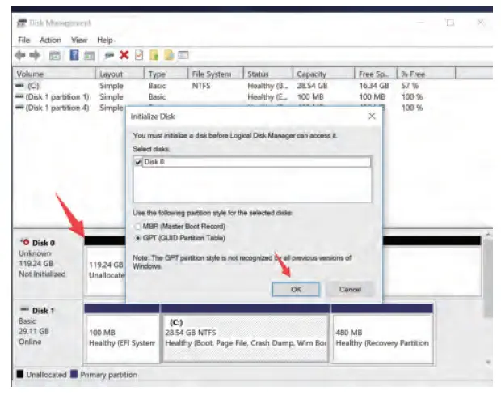Sort by the File System column header
501x395 pixels.
click(x=216, y=74)
